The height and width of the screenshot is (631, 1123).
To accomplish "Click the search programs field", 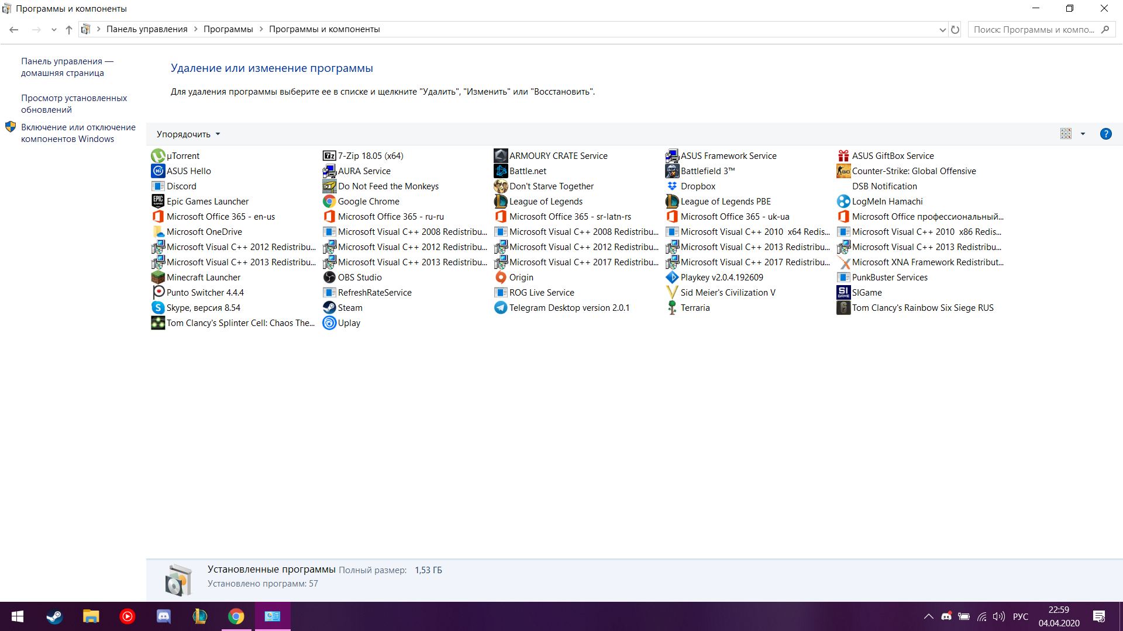I will [x=1042, y=30].
